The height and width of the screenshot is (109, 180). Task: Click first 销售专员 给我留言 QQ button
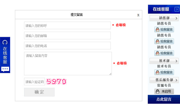164,29
